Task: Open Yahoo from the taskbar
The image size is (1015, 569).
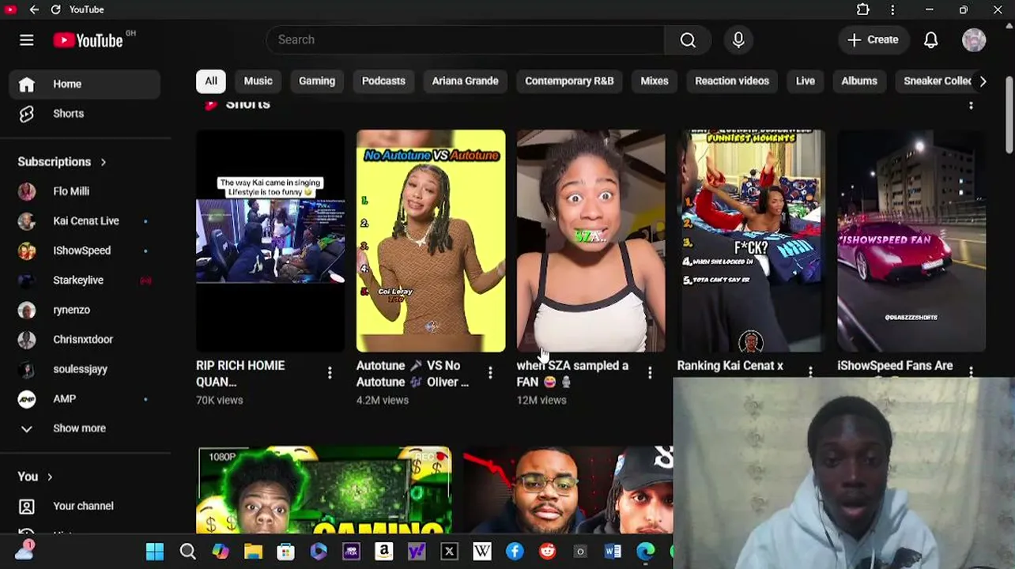Action: click(417, 552)
